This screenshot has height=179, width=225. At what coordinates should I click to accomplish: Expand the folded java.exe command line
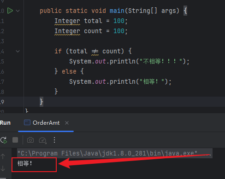click(208, 153)
